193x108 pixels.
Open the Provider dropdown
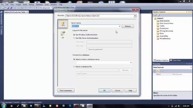pyautogui.click(x=135, y=16)
